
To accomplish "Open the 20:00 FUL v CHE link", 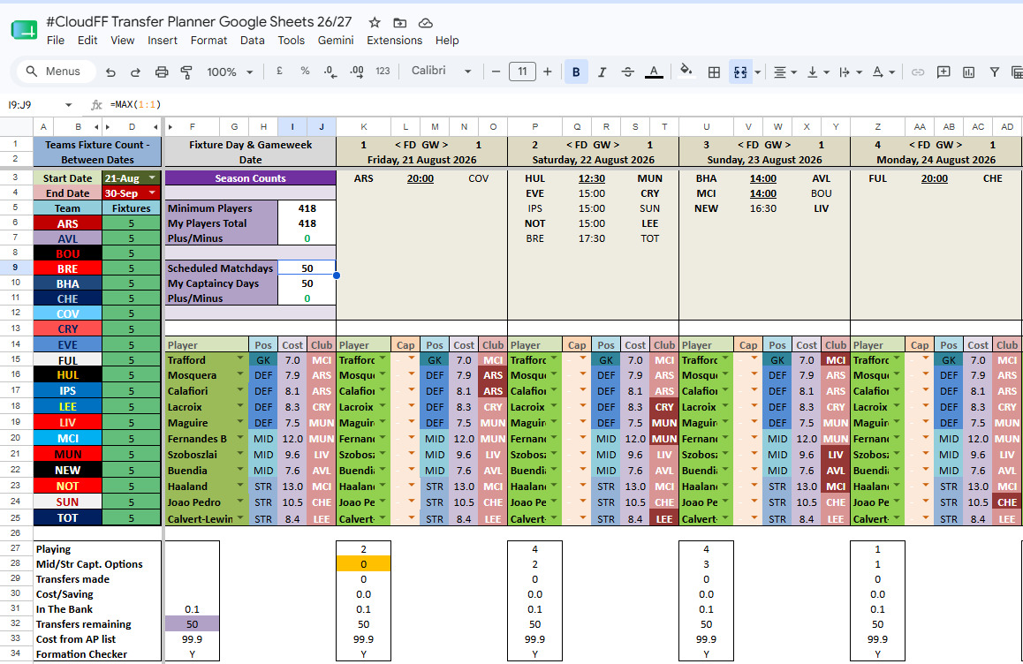I will 935,178.
